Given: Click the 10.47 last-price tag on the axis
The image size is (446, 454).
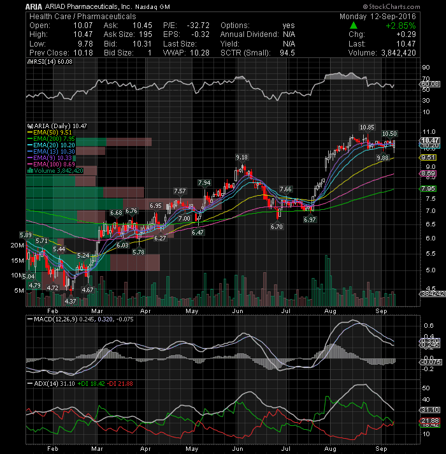Looking at the screenshot, I should coord(429,140).
